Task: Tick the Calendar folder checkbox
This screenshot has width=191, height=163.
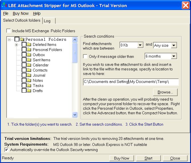Action: 24,65
